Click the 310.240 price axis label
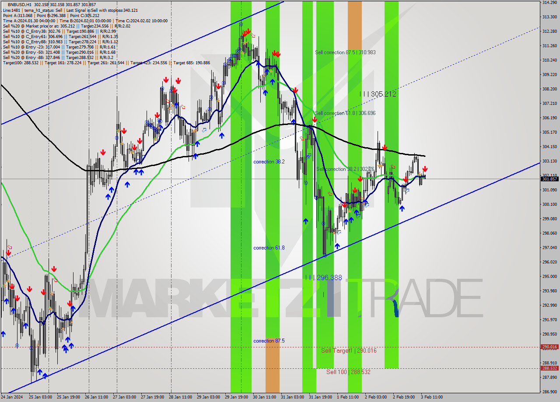Screen dimensions: 560x402 (x=549, y=60)
